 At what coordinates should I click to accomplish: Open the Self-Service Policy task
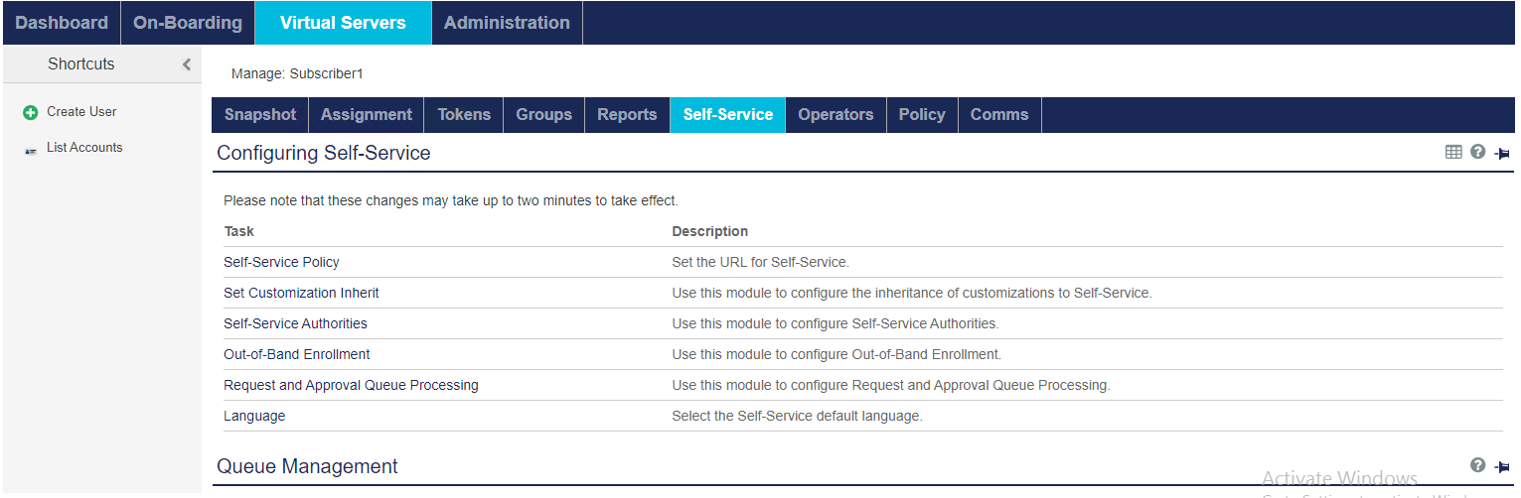(281, 262)
